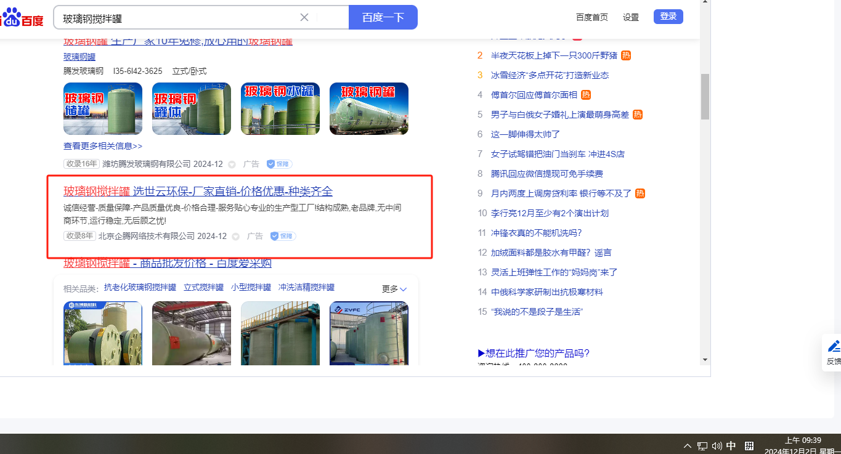The width and height of the screenshot is (841, 454).
Task: Open hot search 傅首尔回应傅首尔面相
Action: click(x=534, y=95)
